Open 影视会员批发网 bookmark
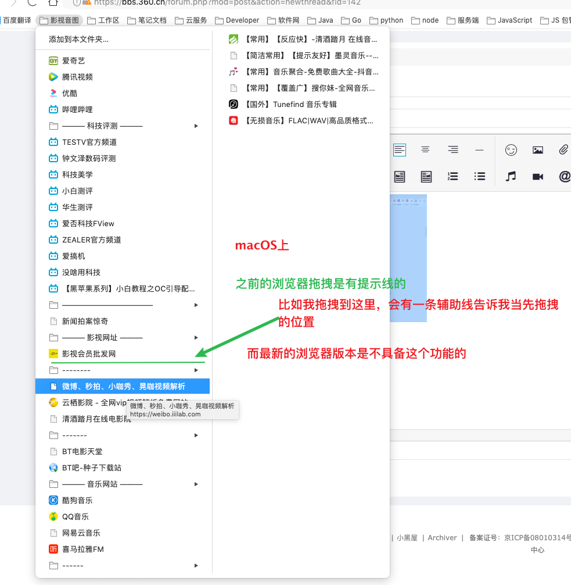The height and width of the screenshot is (585, 571). click(123, 354)
